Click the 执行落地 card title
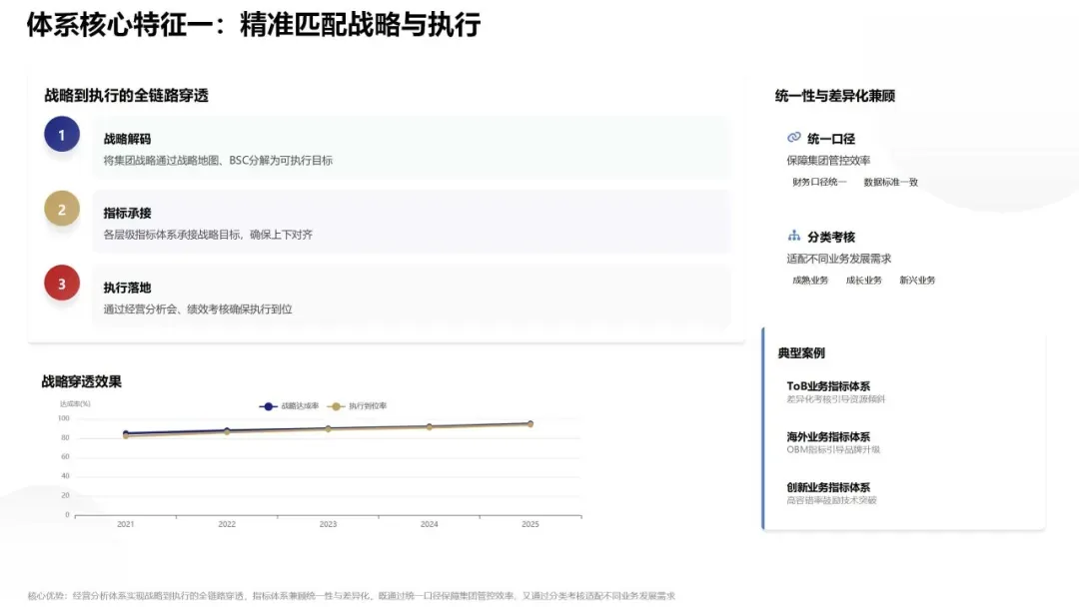This screenshot has width=1079, height=607. (x=127, y=288)
